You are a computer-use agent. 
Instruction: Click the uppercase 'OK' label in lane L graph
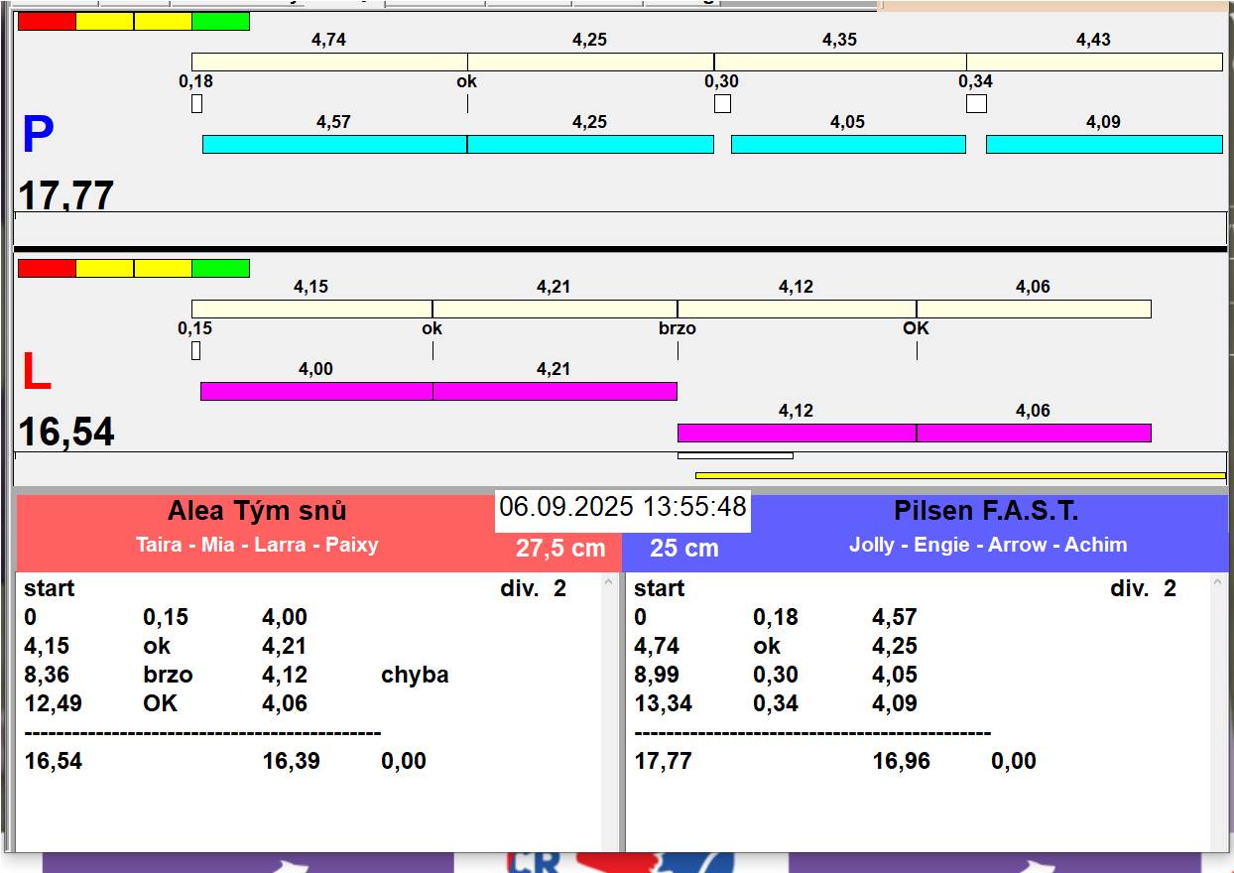pos(916,327)
